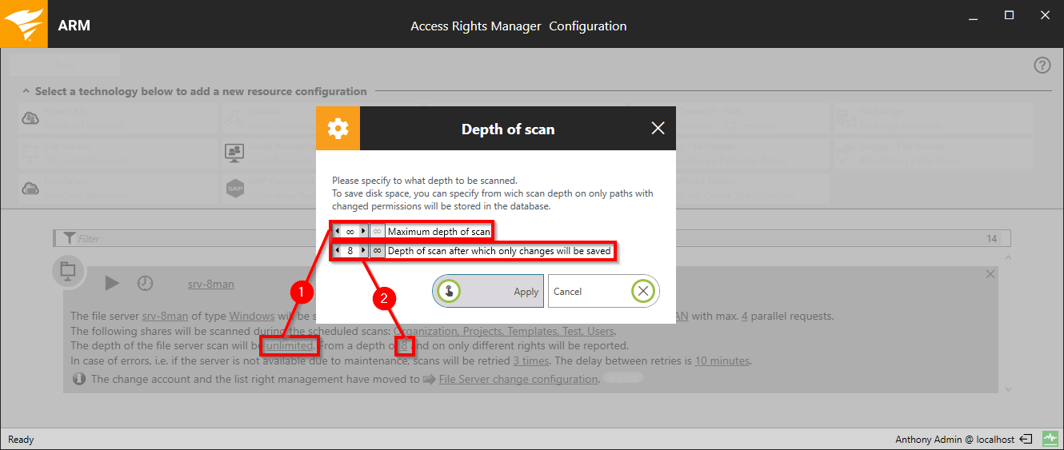Click the ARM logo in title bar
The image size is (1064, 450).
[x=24, y=24]
